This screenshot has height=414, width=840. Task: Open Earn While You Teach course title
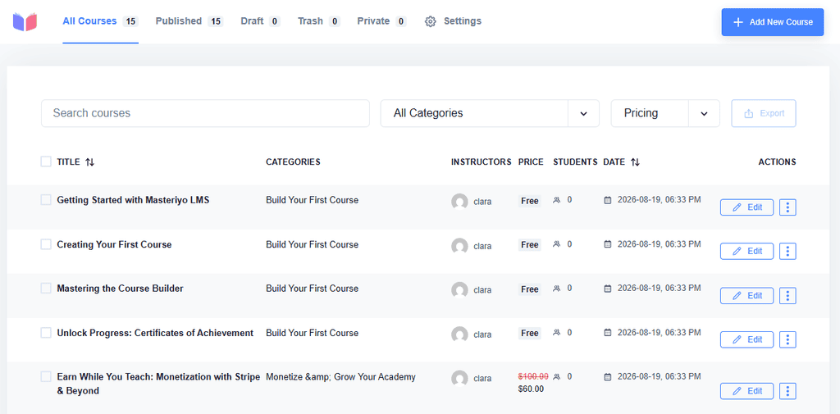click(x=158, y=384)
